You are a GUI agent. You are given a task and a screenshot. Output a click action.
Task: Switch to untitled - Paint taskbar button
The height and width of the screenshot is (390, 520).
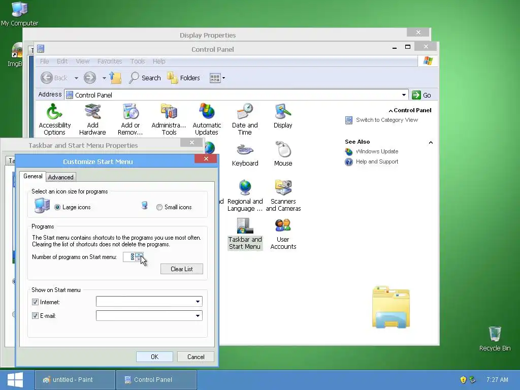tap(75, 380)
